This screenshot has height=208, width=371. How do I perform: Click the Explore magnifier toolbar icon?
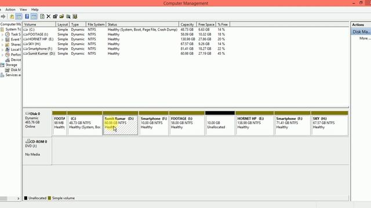(x=68, y=17)
